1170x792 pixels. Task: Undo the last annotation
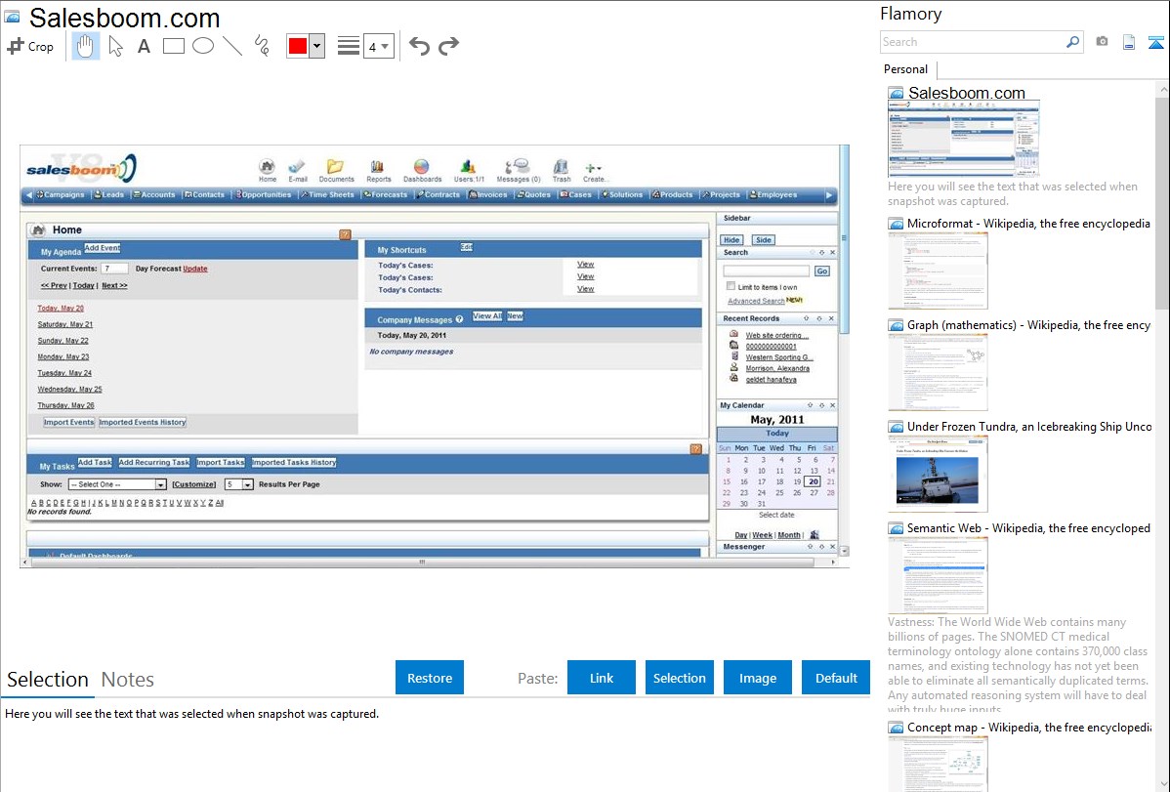click(x=419, y=46)
